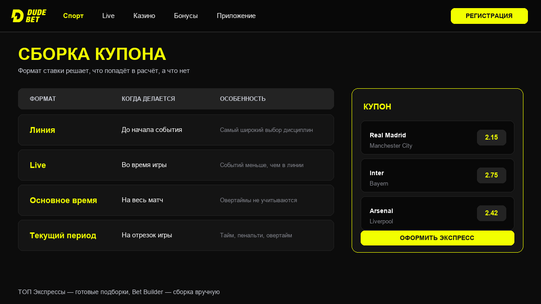Open the Приложение menu item
Image resolution: width=541 pixels, height=304 pixels.
point(236,16)
